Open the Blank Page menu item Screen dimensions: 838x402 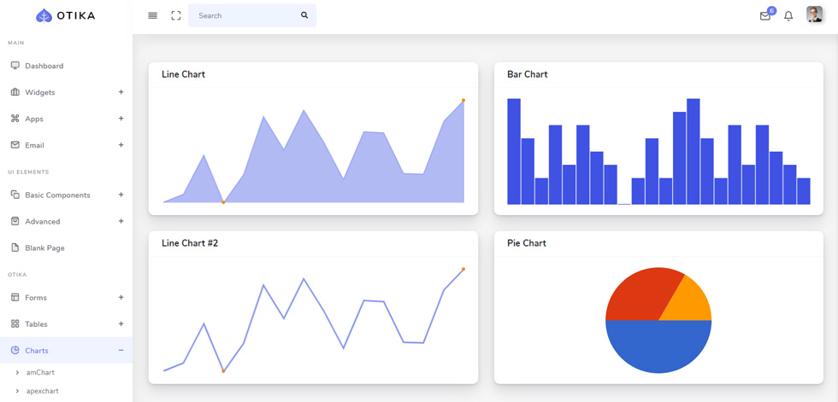point(67,248)
